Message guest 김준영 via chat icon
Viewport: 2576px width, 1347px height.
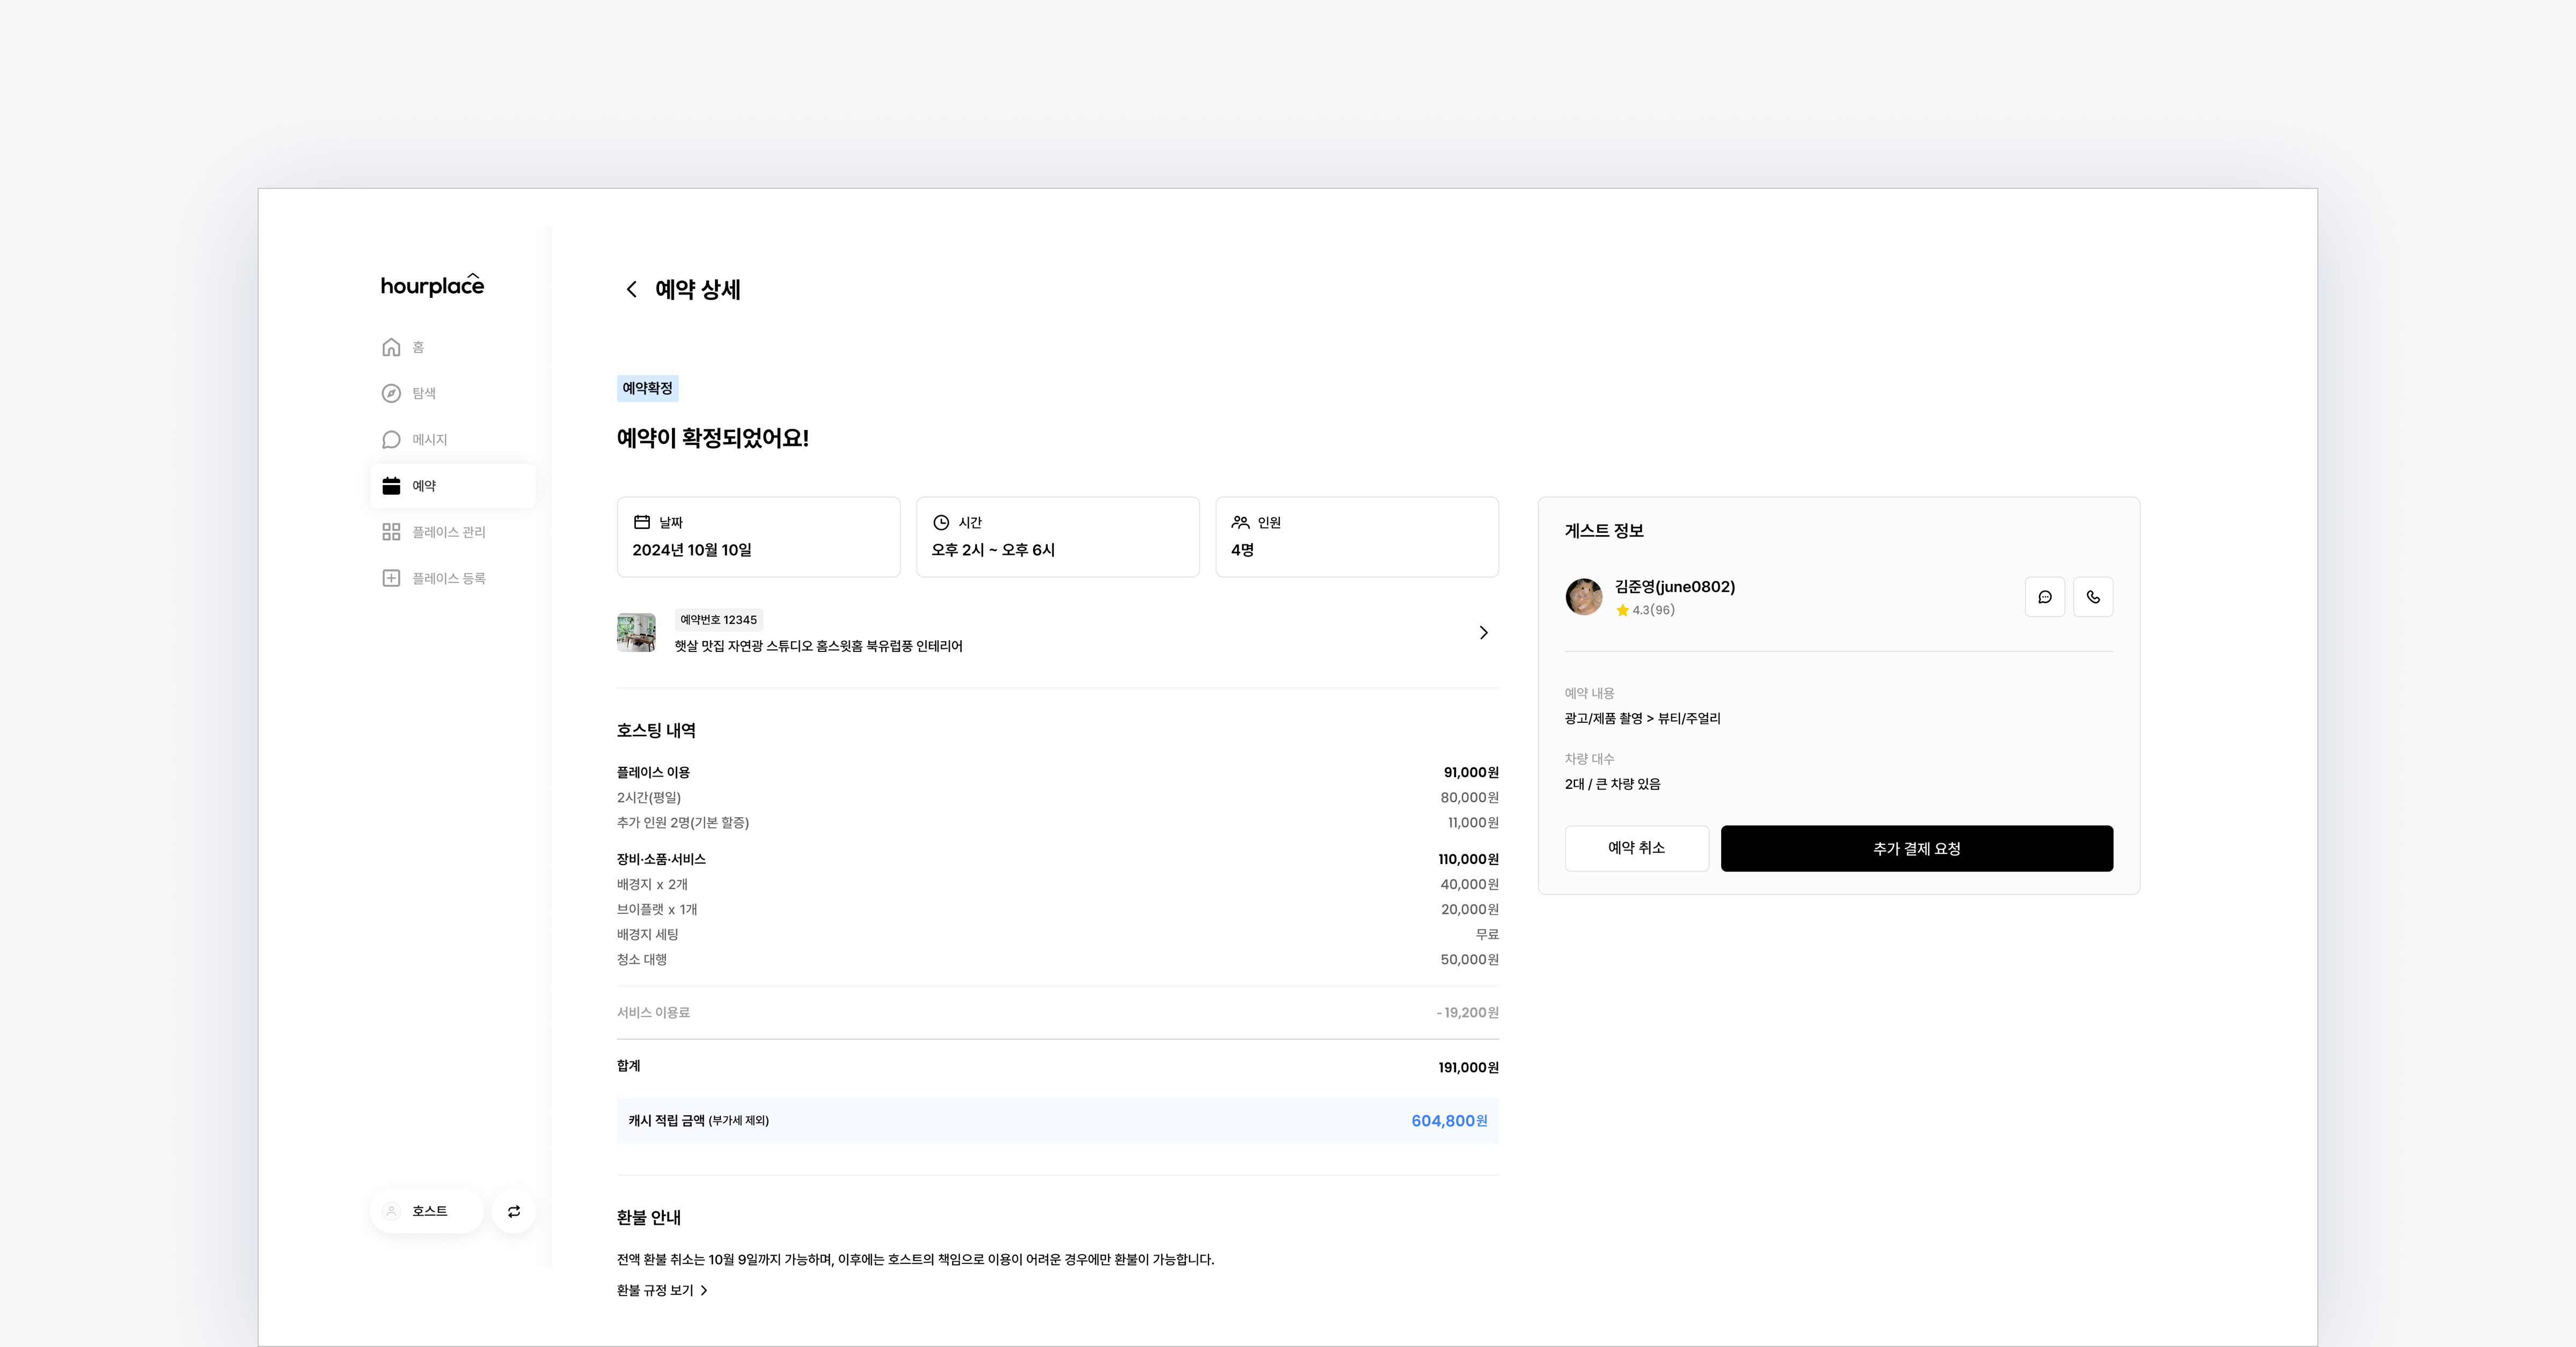2045,597
